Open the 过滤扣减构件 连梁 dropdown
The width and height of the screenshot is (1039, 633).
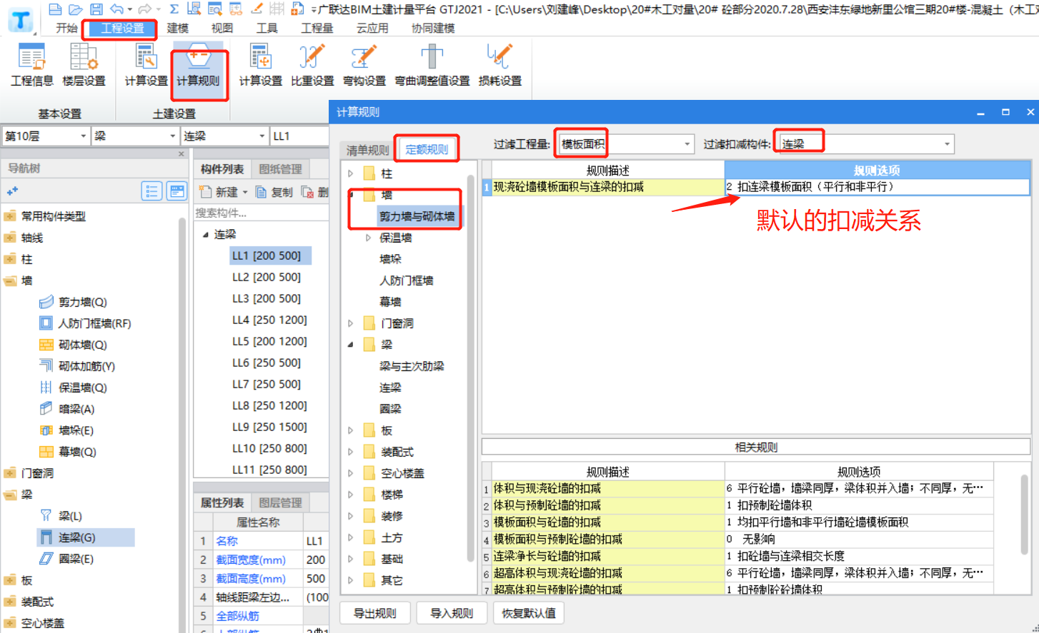[x=947, y=144]
